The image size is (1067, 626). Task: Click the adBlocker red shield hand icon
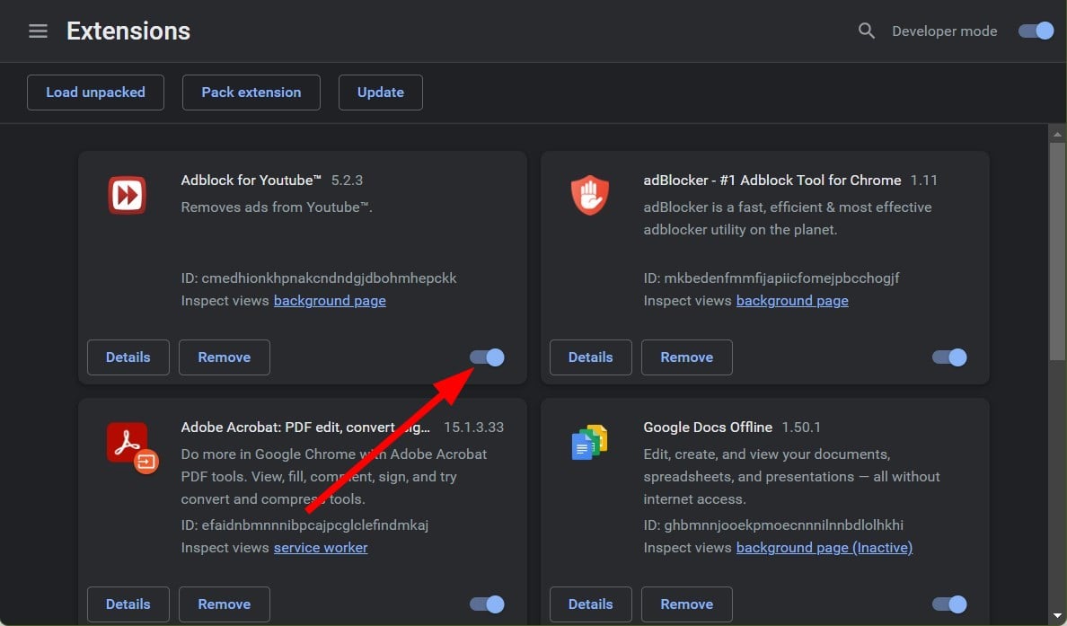[x=590, y=195]
